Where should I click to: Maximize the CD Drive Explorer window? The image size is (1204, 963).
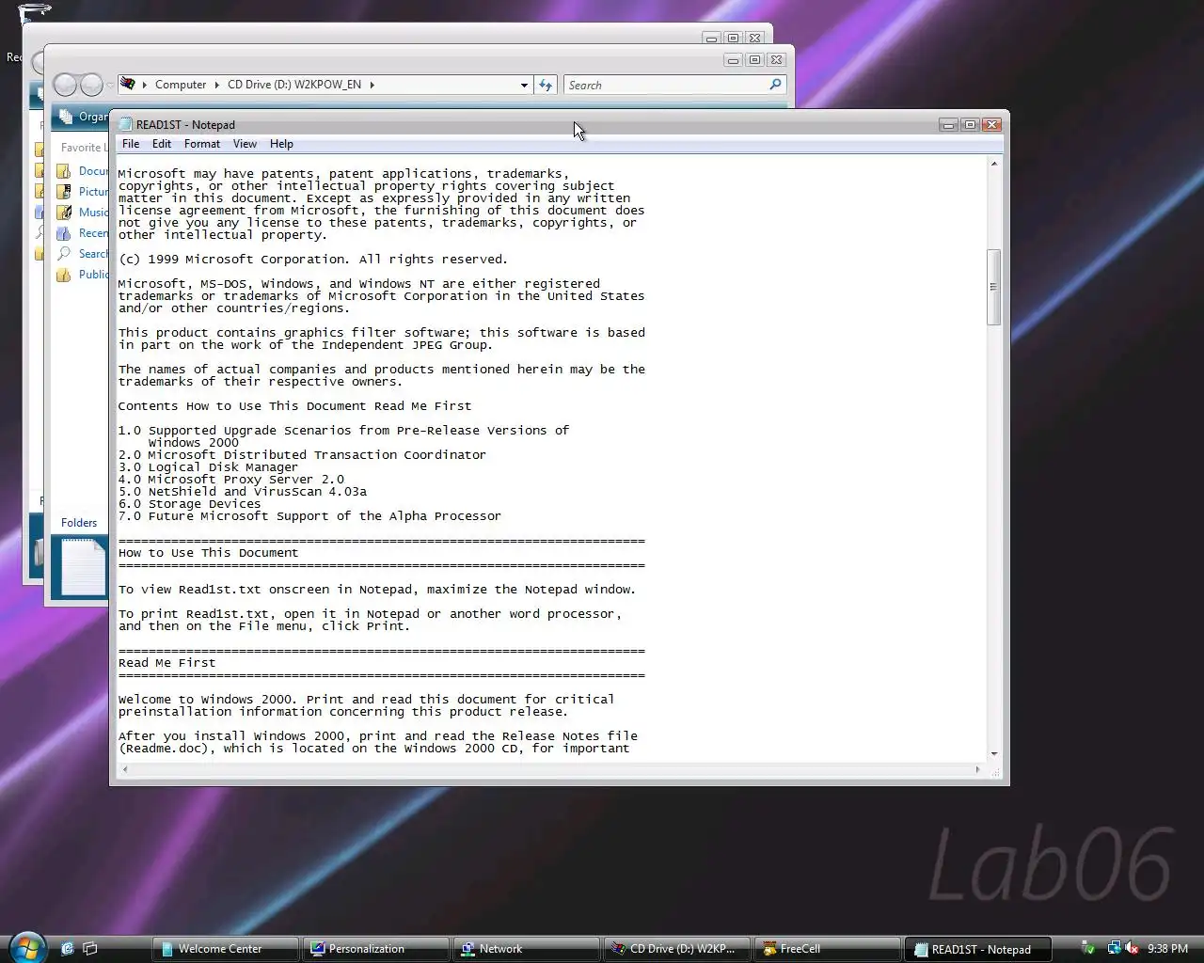(x=754, y=60)
